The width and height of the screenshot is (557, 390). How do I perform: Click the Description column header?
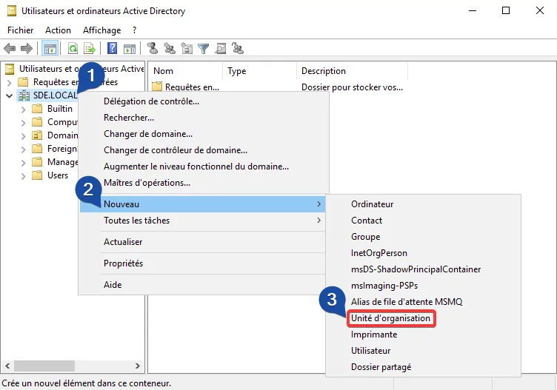(324, 71)
